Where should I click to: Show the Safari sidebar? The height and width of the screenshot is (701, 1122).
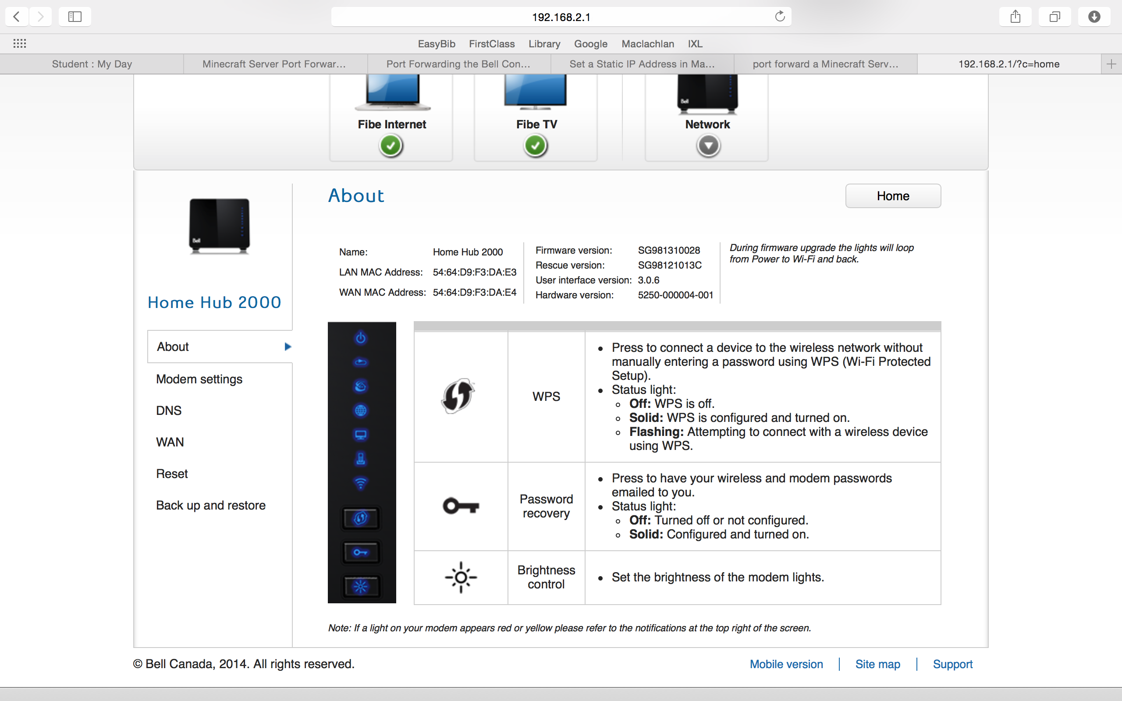pos(75,17)
